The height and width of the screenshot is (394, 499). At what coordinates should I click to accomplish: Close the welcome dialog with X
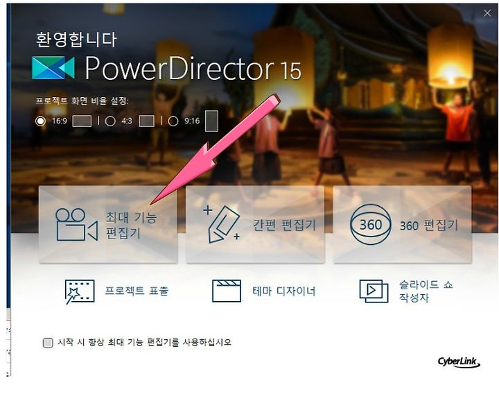click(487, 13)
